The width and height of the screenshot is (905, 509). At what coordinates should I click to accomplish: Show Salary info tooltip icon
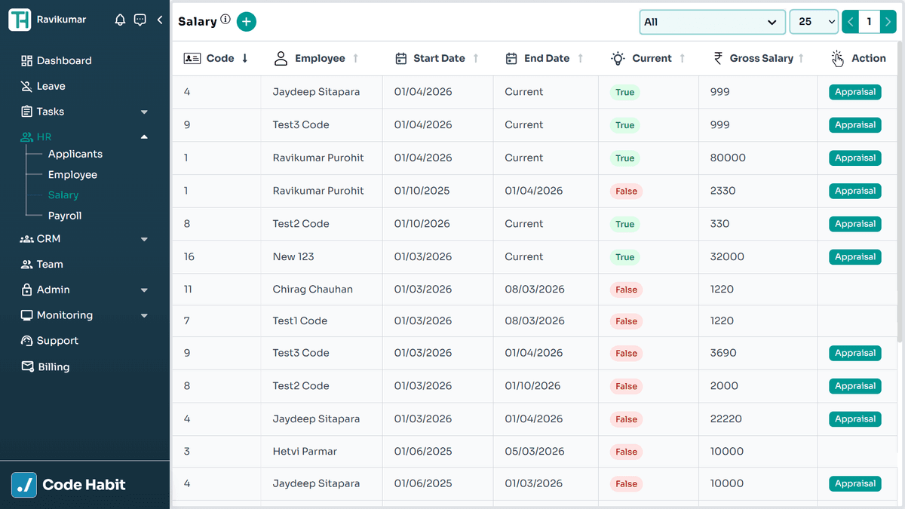pyautogui.click(x=225, y=20)
